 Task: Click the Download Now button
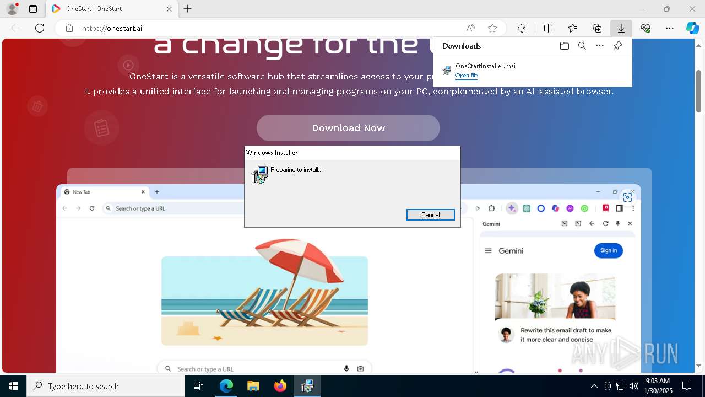tap(348, 128)
